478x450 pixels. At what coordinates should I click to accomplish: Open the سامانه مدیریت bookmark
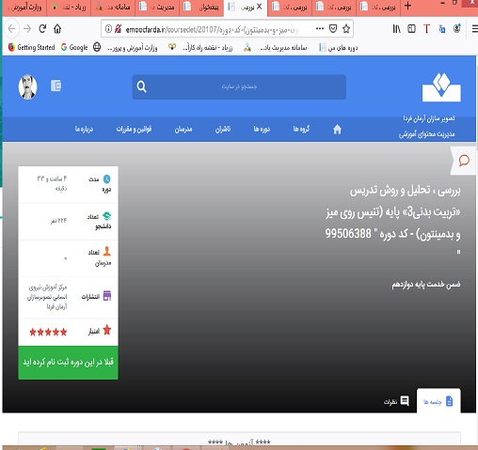276,47
